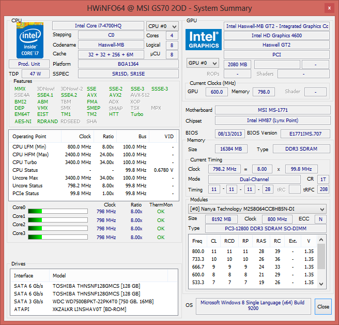Click the Intel Graphics logo

coord(204,40)
